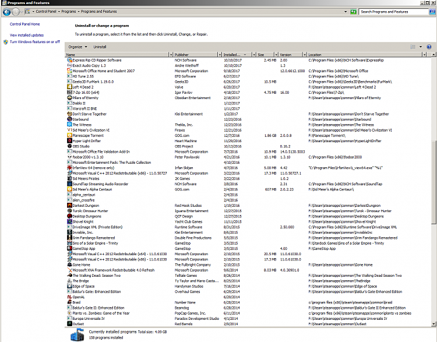
Task: Click the shield icon beside Windows features
Action: pyautogui.click(x=6, y=42)
